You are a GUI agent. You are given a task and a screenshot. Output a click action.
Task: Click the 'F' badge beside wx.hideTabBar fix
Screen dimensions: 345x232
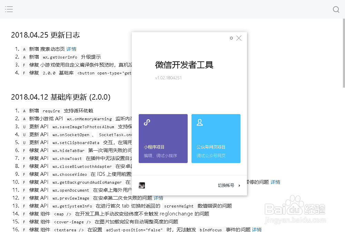tap(23, 150)
